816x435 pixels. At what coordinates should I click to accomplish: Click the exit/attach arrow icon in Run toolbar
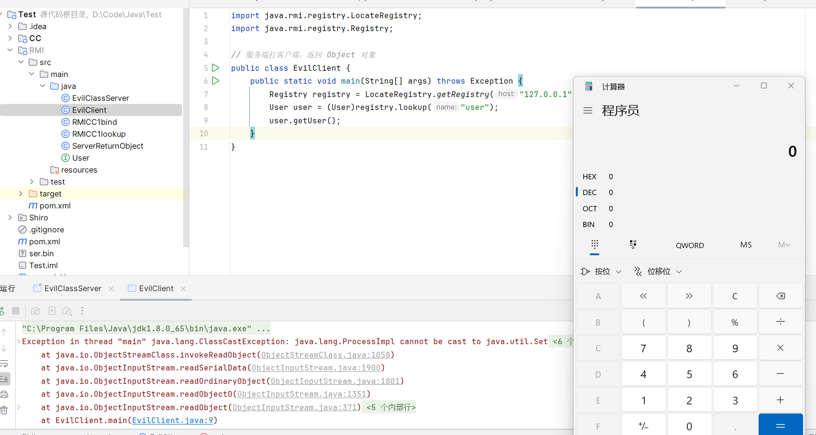52,311
